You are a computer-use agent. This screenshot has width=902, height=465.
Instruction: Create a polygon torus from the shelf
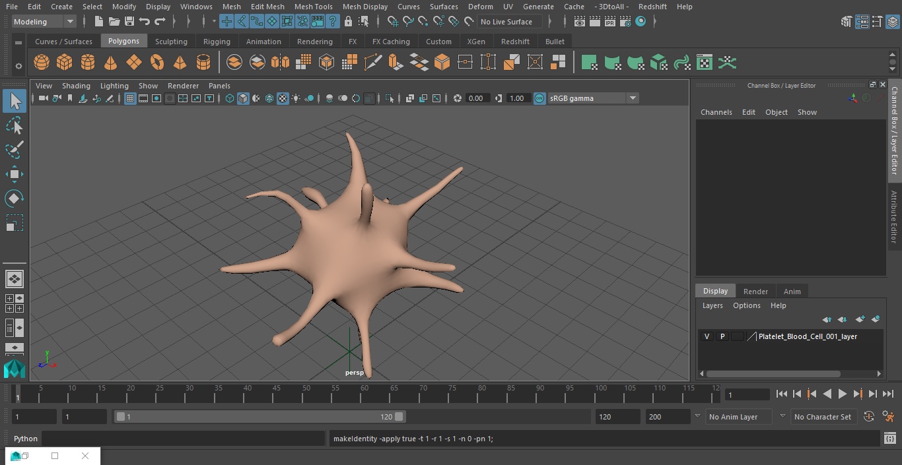pyautogui.click(x=157, y=63)
